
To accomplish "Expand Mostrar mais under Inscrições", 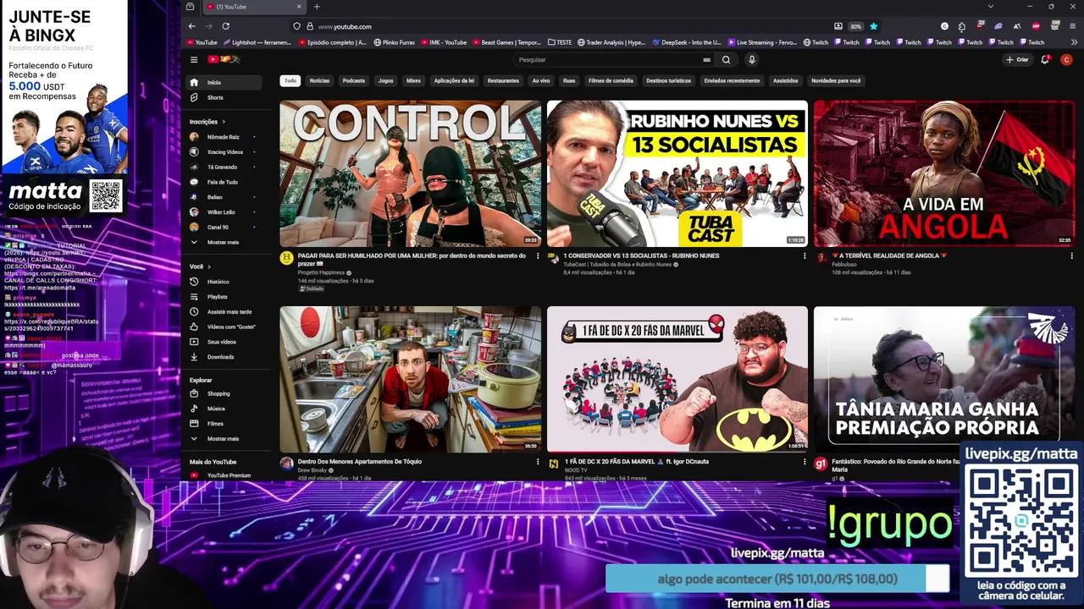I will (x=224, y=242).
